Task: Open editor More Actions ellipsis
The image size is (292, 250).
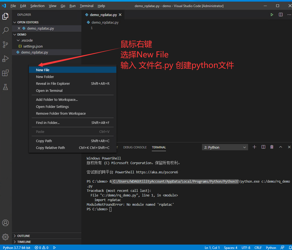Action: [289, 15]
